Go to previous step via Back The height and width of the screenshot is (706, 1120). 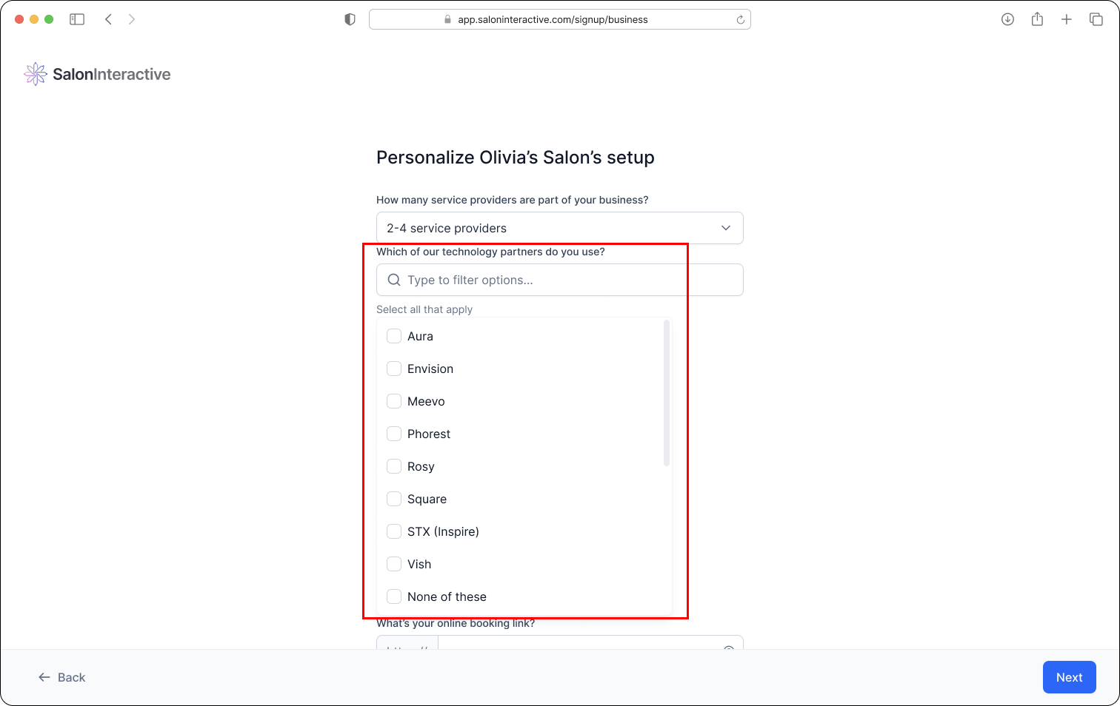[x=62, y=677]
